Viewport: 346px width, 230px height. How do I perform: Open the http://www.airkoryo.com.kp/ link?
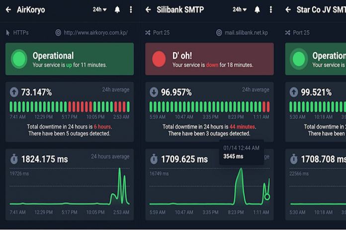point(96,33)
